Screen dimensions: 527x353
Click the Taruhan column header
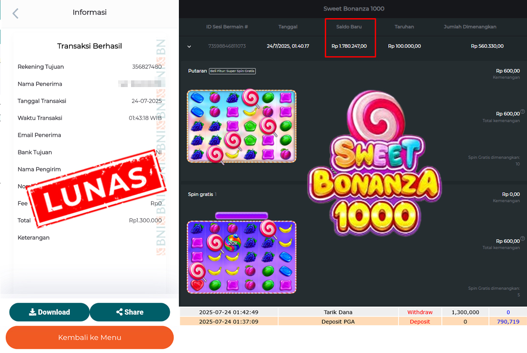[x=404, y=27]
